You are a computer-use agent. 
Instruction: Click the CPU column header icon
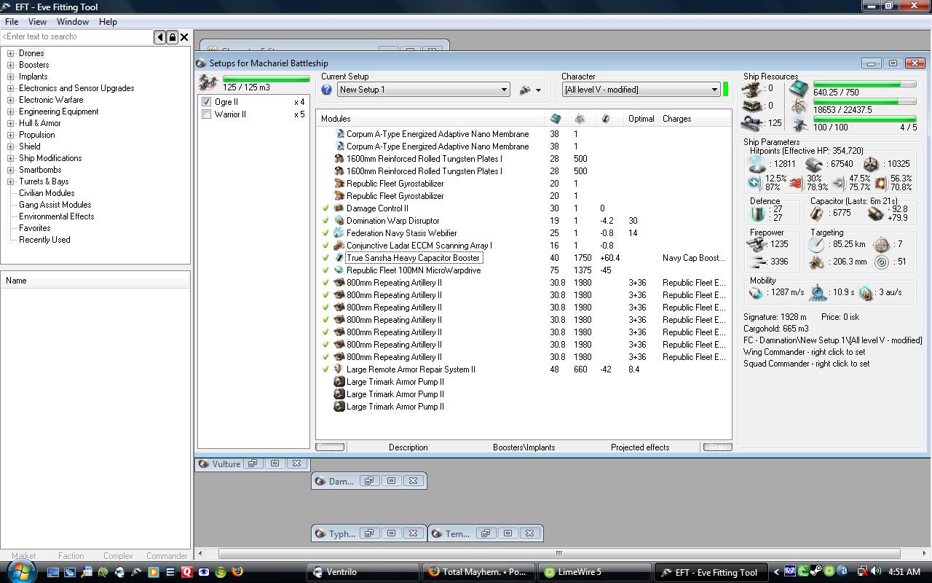(556, 119)
